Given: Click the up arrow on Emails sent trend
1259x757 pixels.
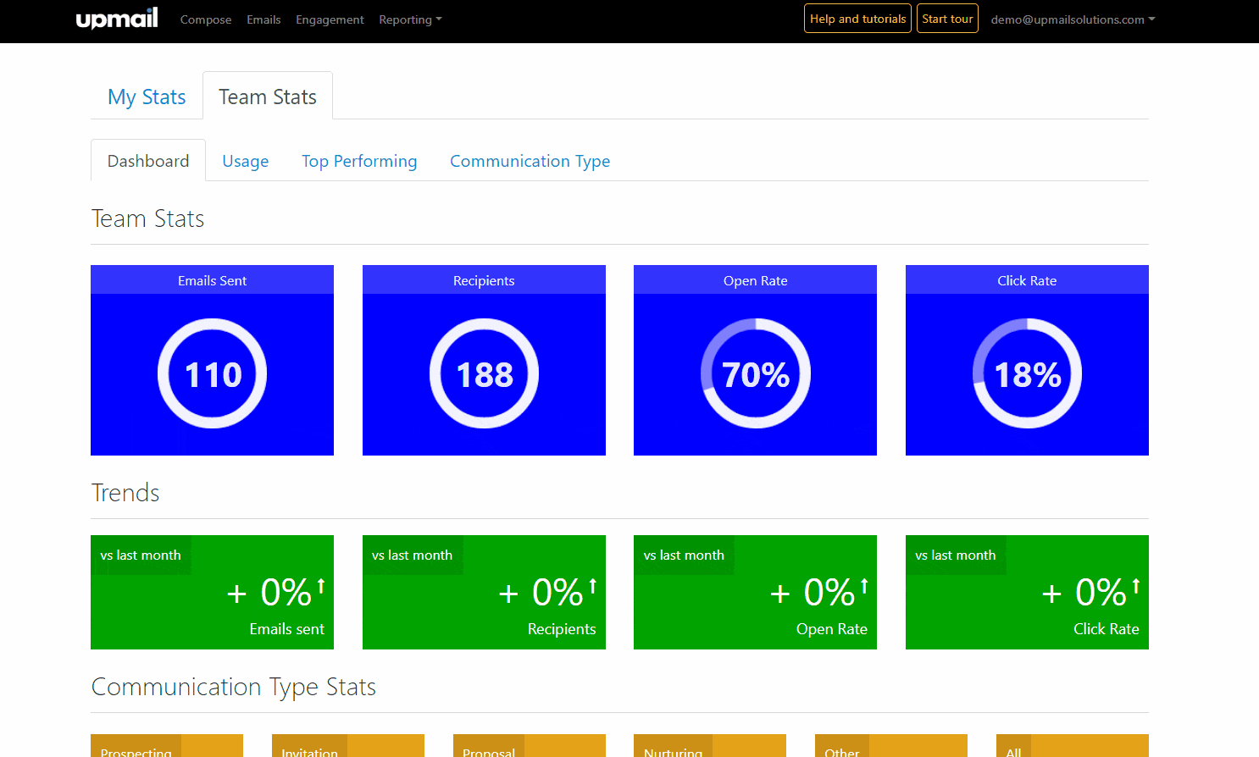Looking at the screenshot, I should click(321, 586).
